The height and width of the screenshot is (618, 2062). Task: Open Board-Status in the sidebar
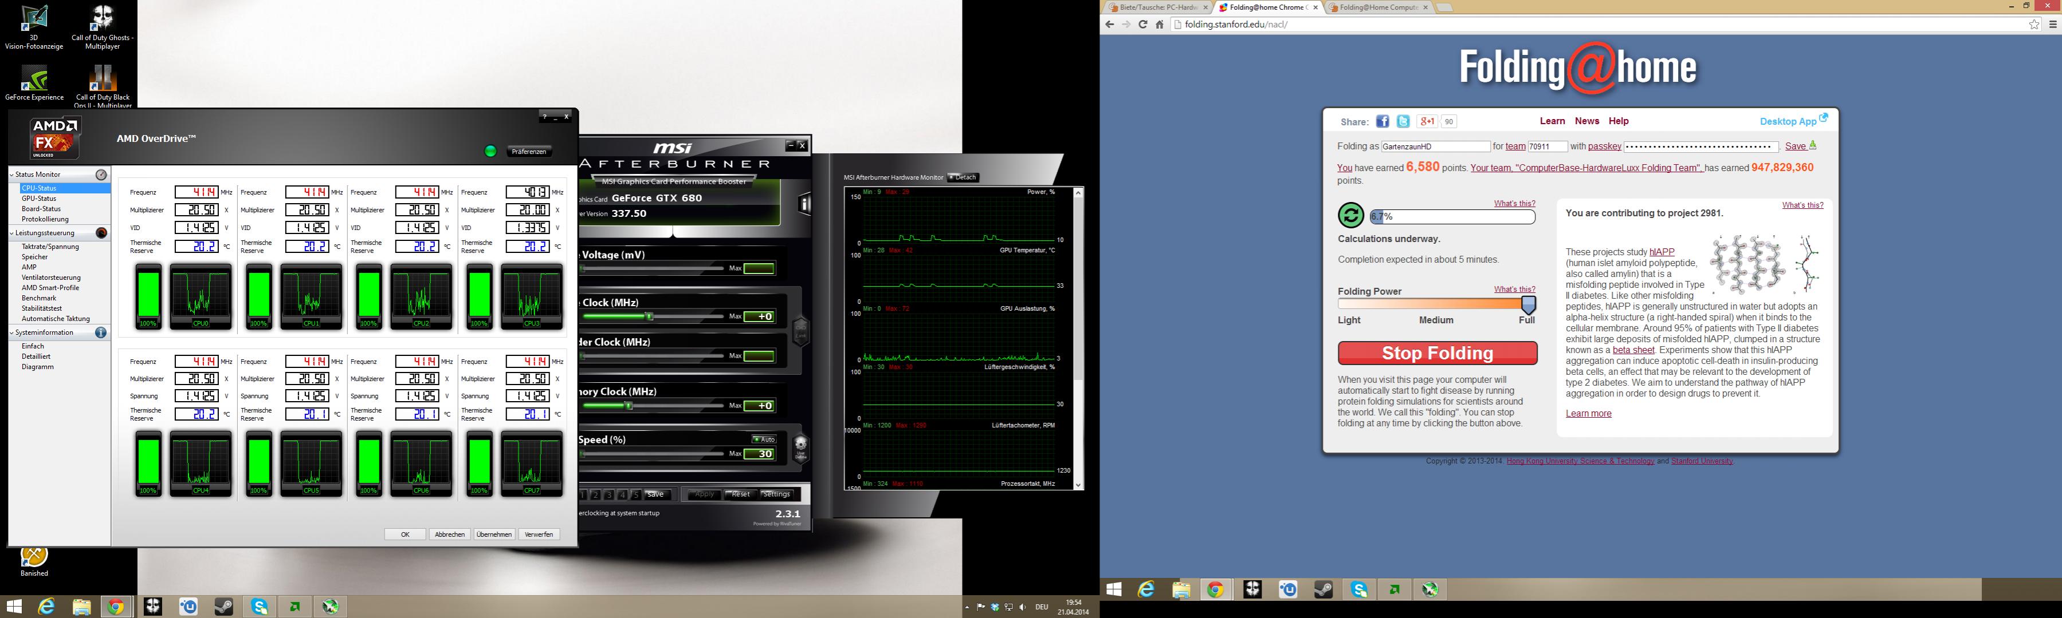41,209
